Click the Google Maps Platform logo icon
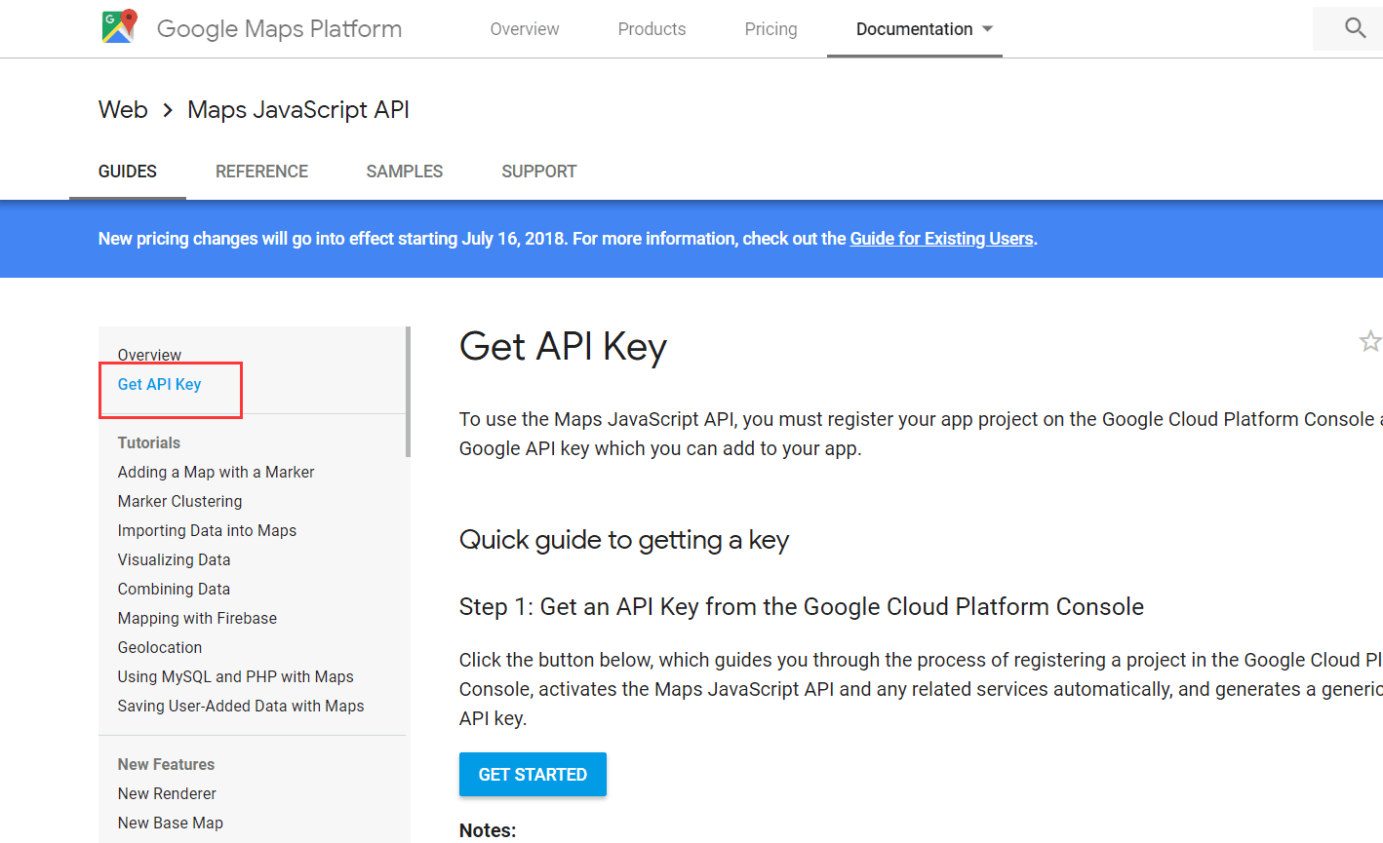 pyautogui.click(x=119, y=27)
